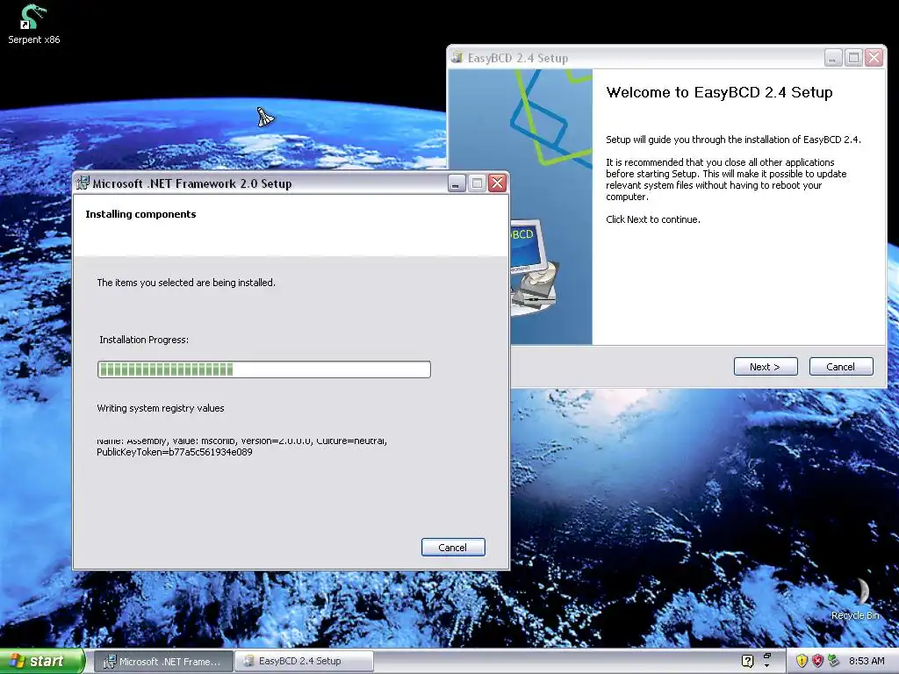Switch to EasyBCD 2.4 Setup taskbar button

tap(304, 662)
